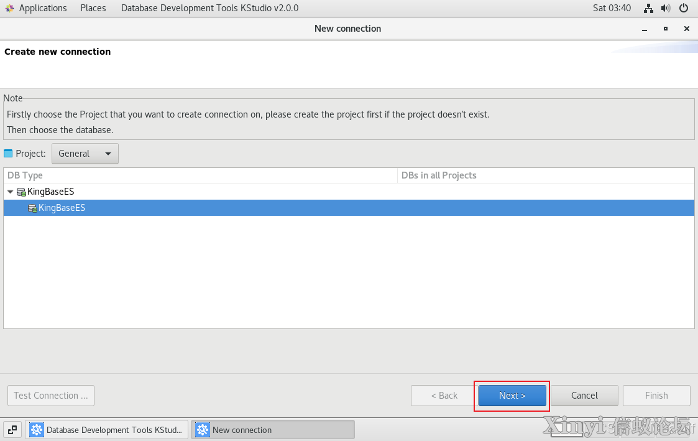
Task: Click the Finish button
Action: pos(656,396)
